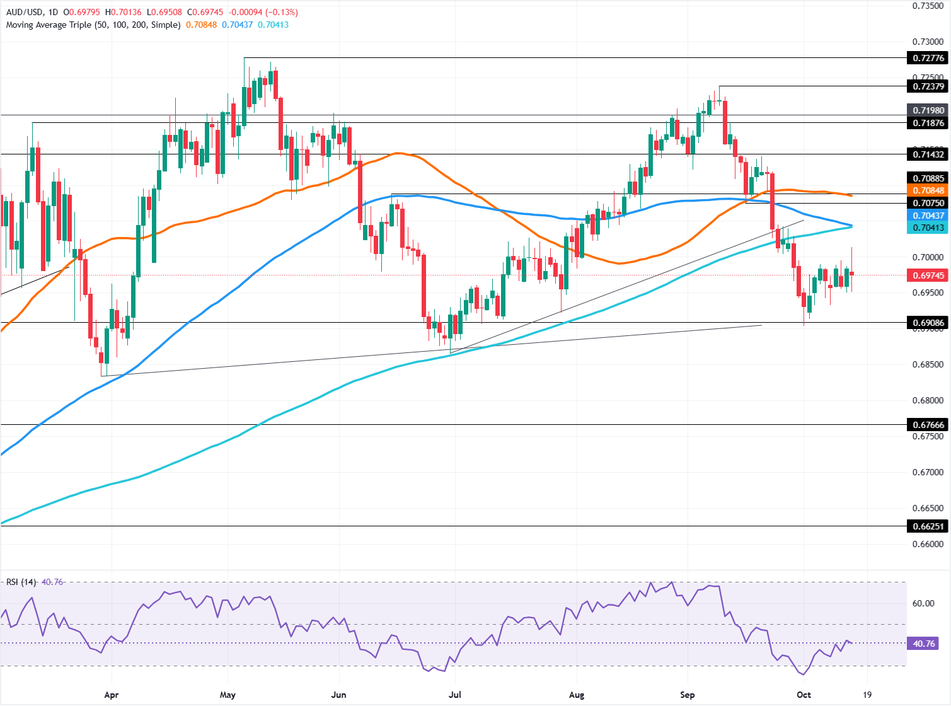The image size is (951, 706).
Task: Click the 50-period MA value 0.70848
Action: [202, 25]
